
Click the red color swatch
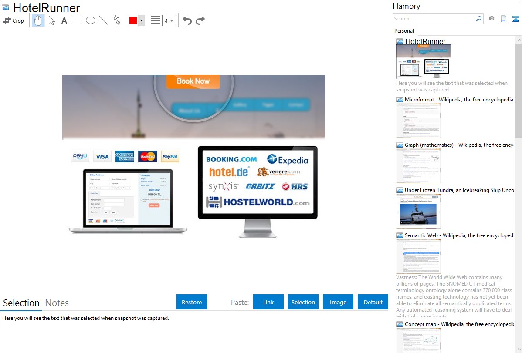coord(133,20)
